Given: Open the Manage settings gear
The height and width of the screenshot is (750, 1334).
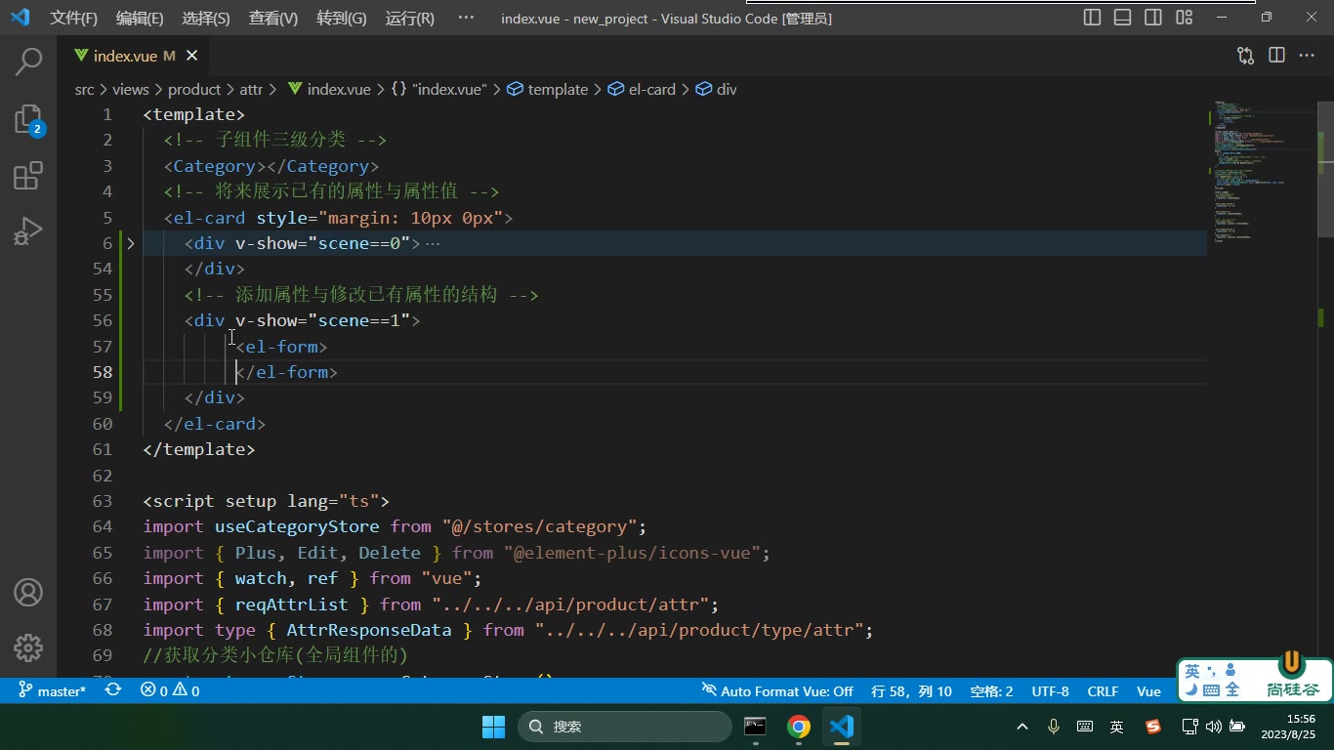Looking at the screenshot, I should click(28, 647).
